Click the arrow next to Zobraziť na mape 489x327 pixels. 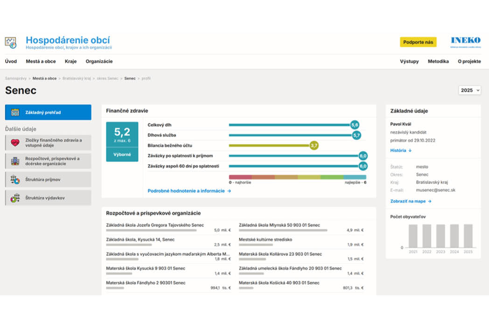point(430,201)
